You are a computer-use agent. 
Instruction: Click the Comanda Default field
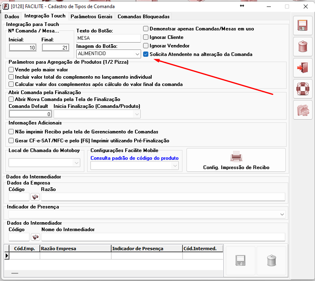tap(30, 114)
